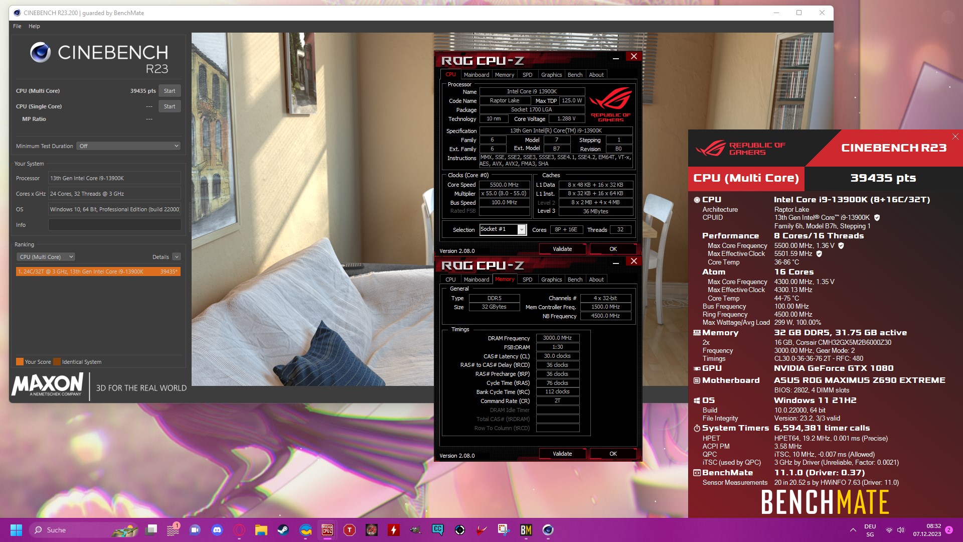Screen dimensions: 963x542
Task: Open the Widgets panel with notification badge
Action: tap(174, 530)
